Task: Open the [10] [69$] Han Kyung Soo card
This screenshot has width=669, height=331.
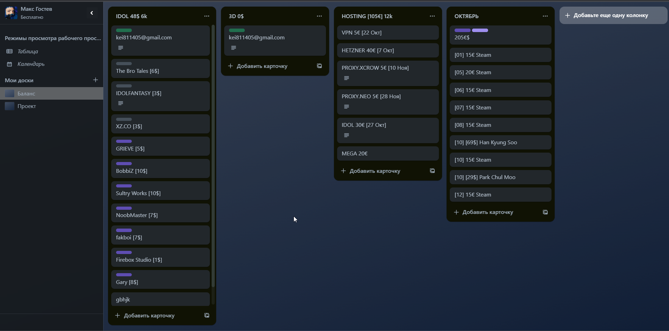Action: (501, 142)
